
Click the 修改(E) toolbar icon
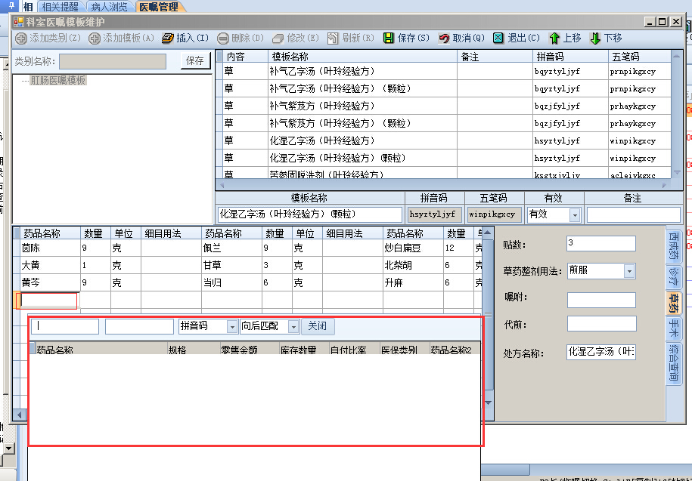click(x=278, y=39)
